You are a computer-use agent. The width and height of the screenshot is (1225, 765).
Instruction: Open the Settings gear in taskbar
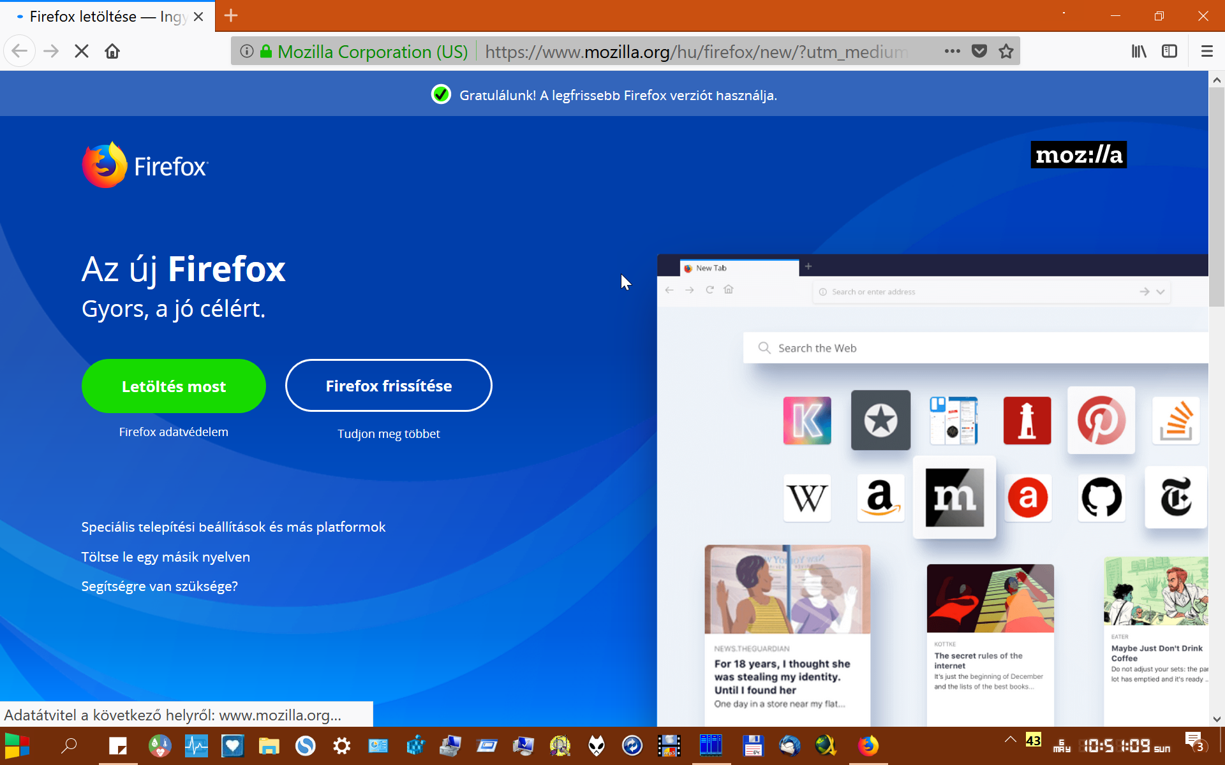pos(342,745)
